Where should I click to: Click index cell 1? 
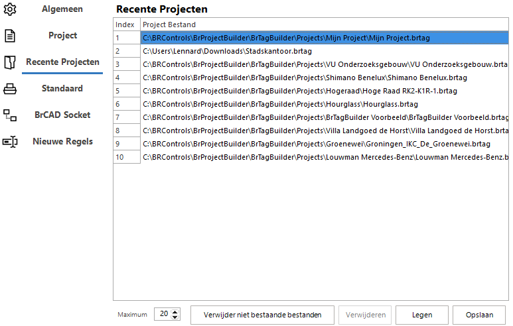[127, 38]
